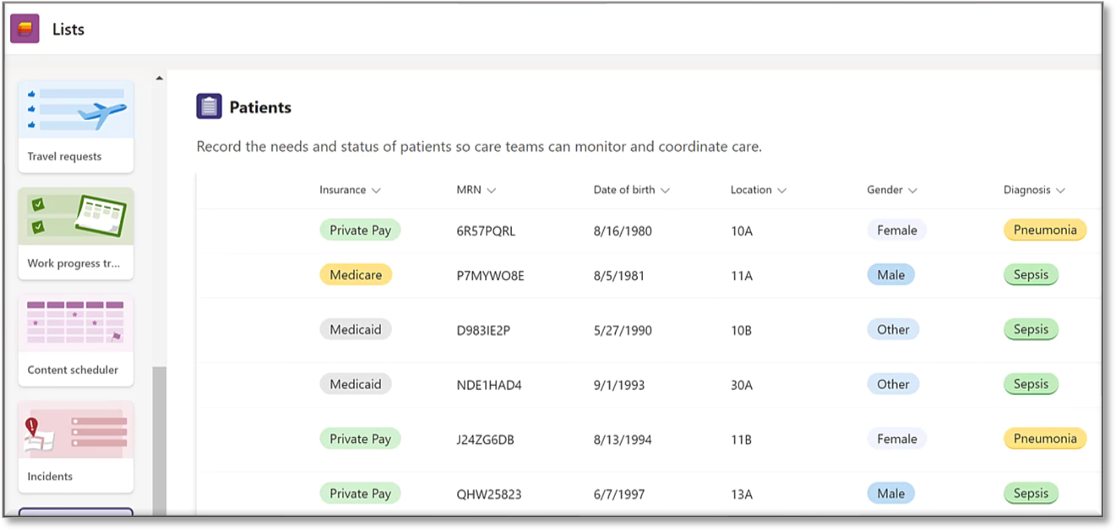Screen dimensions: 1116x530
Task: Click the sidebar scroll up arrow
Action: (159, 78)
